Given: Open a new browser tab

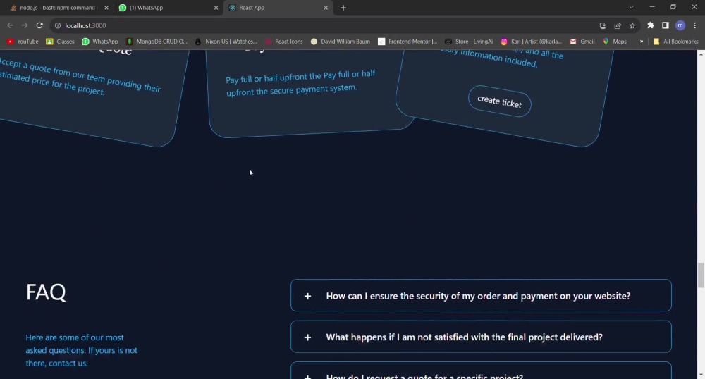Looking at the screenshot, I should coord(343,8).
